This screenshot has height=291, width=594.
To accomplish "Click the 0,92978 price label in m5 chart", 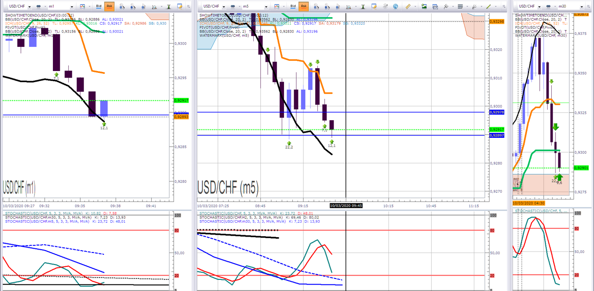I will pyautogui.click(x=497, y=112).
